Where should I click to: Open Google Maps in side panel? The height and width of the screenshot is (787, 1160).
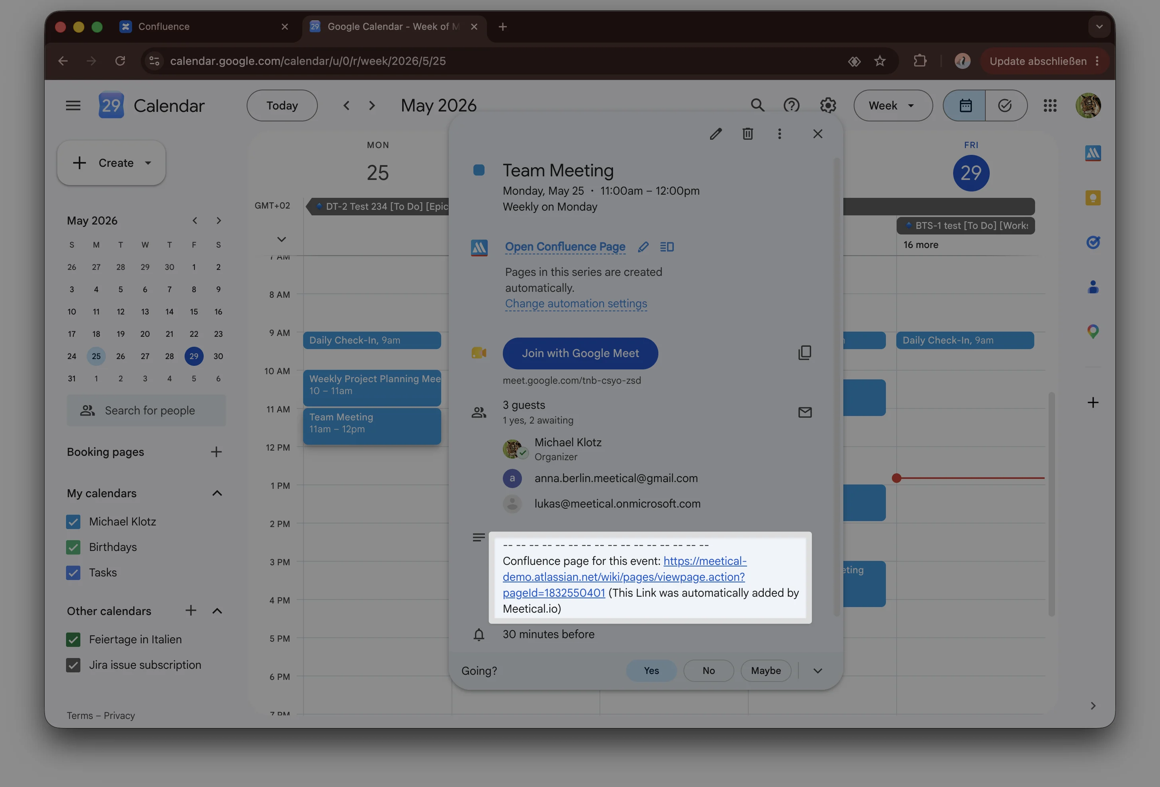[x=1093, y=332]
